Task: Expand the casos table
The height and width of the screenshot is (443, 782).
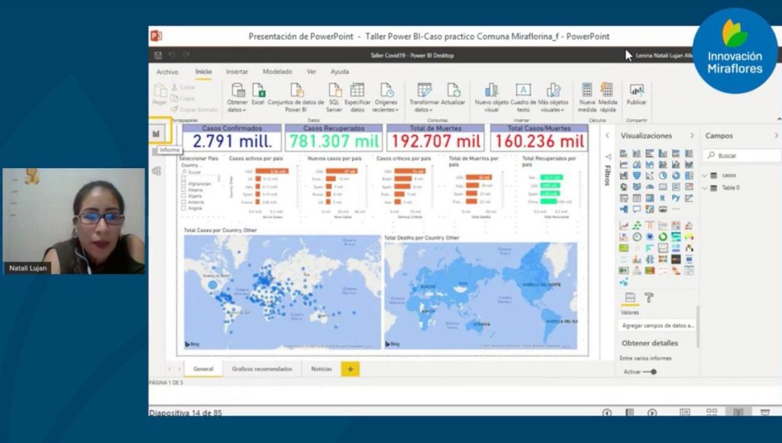Action: (x=705, y=175)
